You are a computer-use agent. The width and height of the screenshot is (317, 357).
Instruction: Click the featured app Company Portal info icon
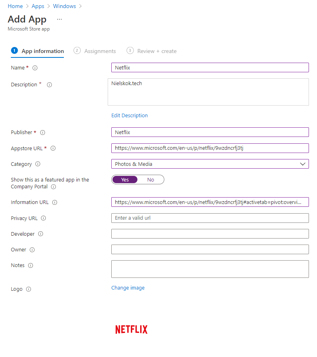[x=53, y=187]
